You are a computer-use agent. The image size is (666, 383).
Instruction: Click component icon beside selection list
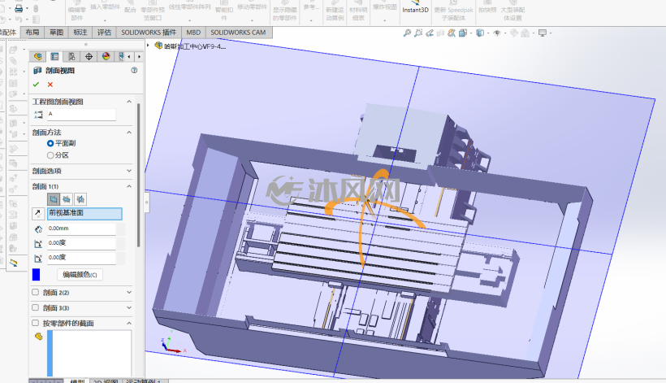39,336
